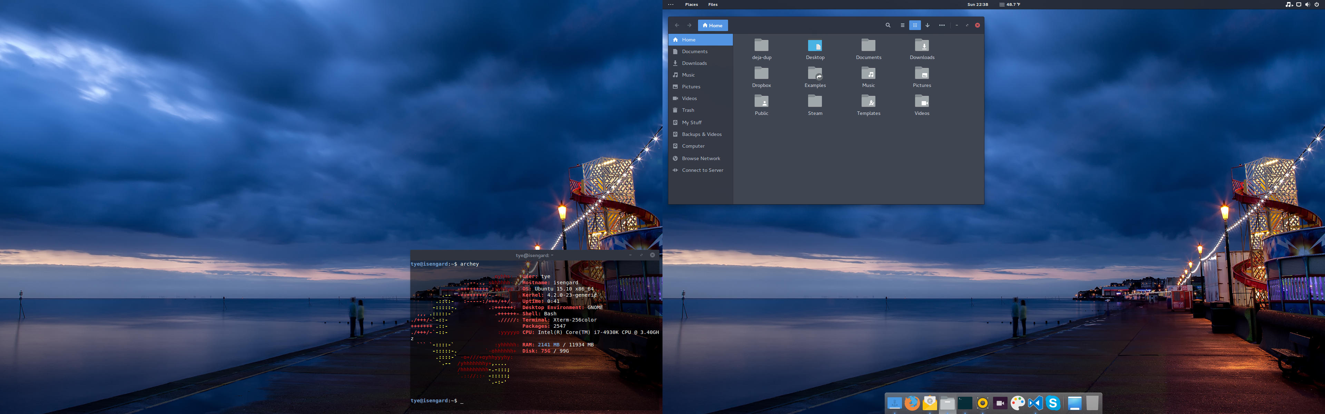Open the Files menu in the top panel
Screen dimensions: 1325x414
tap(713, 4)
